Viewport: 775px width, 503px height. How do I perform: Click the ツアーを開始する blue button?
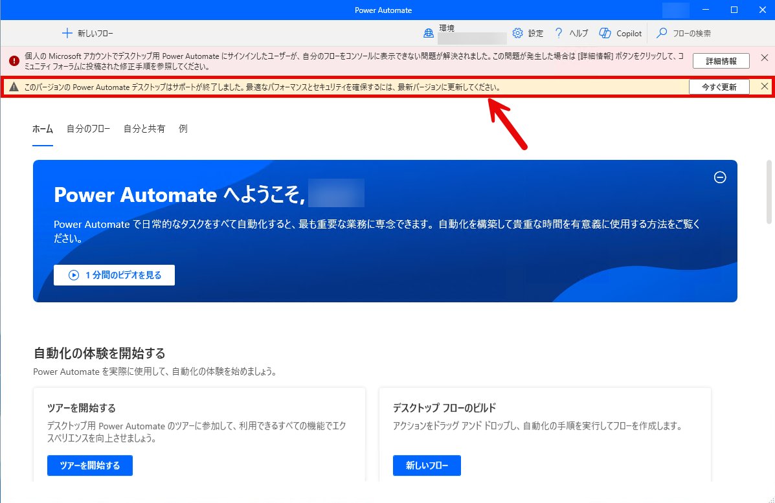click(x=90, y=465)
